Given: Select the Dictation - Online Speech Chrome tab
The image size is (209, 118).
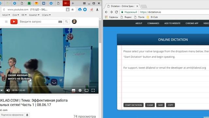Looking at the screenshot, I should (x=122, y=6).
